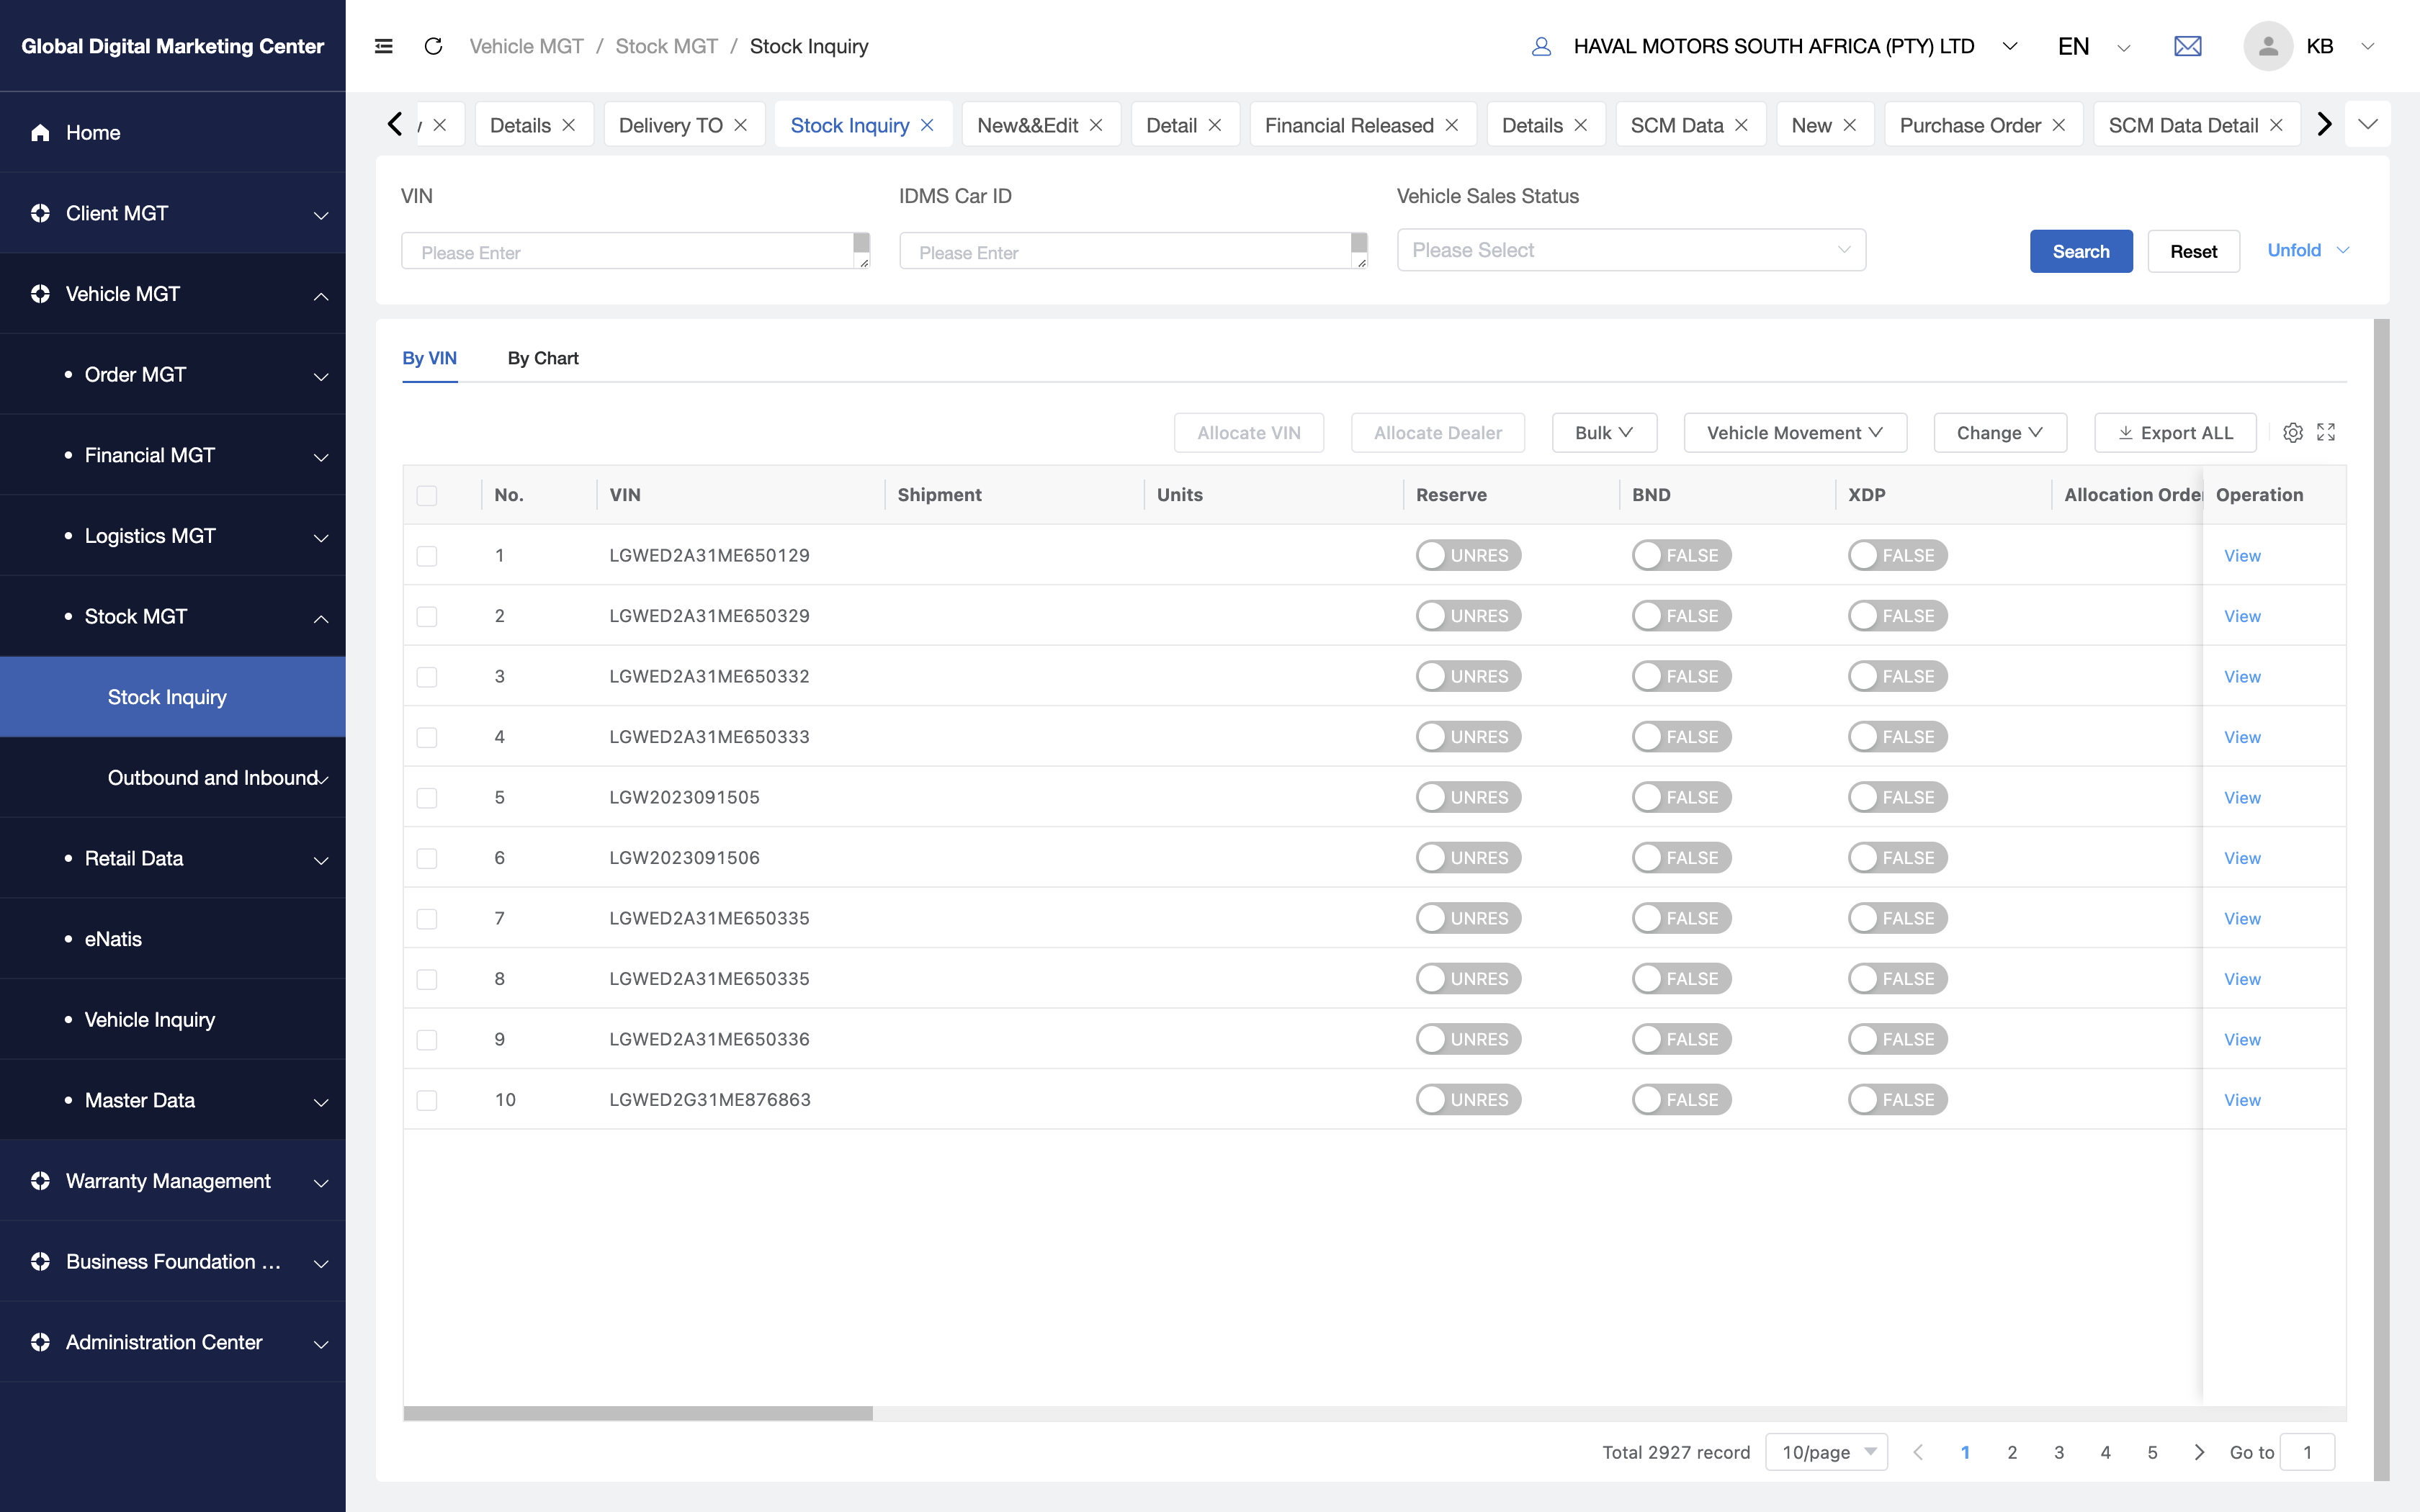This screenshot has height=1512, width=2420.
Task: Check the row for LGWED2G31ME876863
Action: 427,1100
